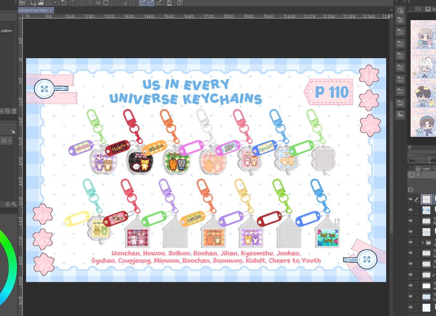The height and width of the screenshot is (316, 436).
Task: Open the Layer panel hamburger menu
Action: point(411,167)
